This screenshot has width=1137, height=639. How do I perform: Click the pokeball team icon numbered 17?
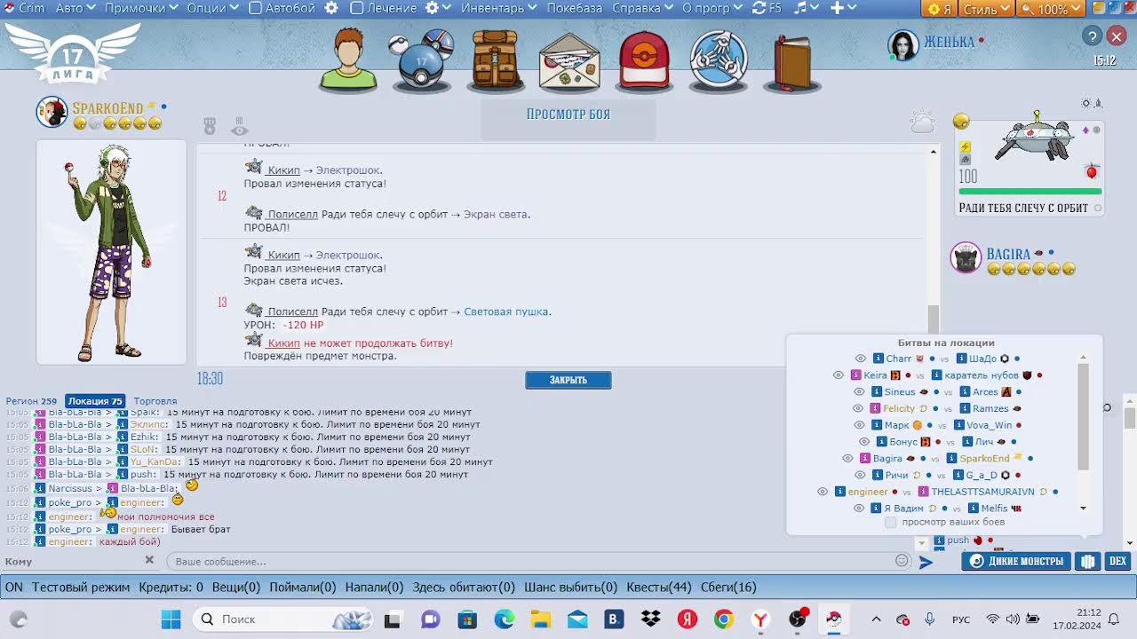point(423,59)
